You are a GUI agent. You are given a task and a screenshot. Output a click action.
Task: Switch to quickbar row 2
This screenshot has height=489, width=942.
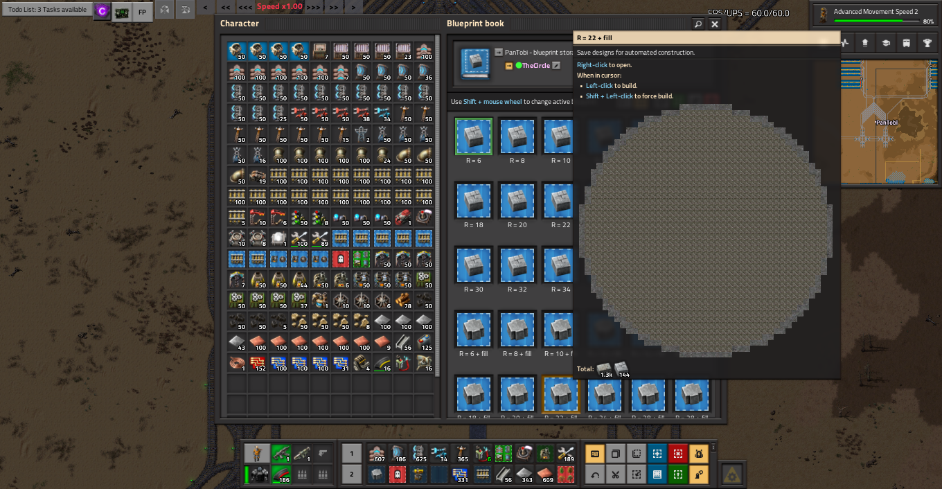pos(352,474)
